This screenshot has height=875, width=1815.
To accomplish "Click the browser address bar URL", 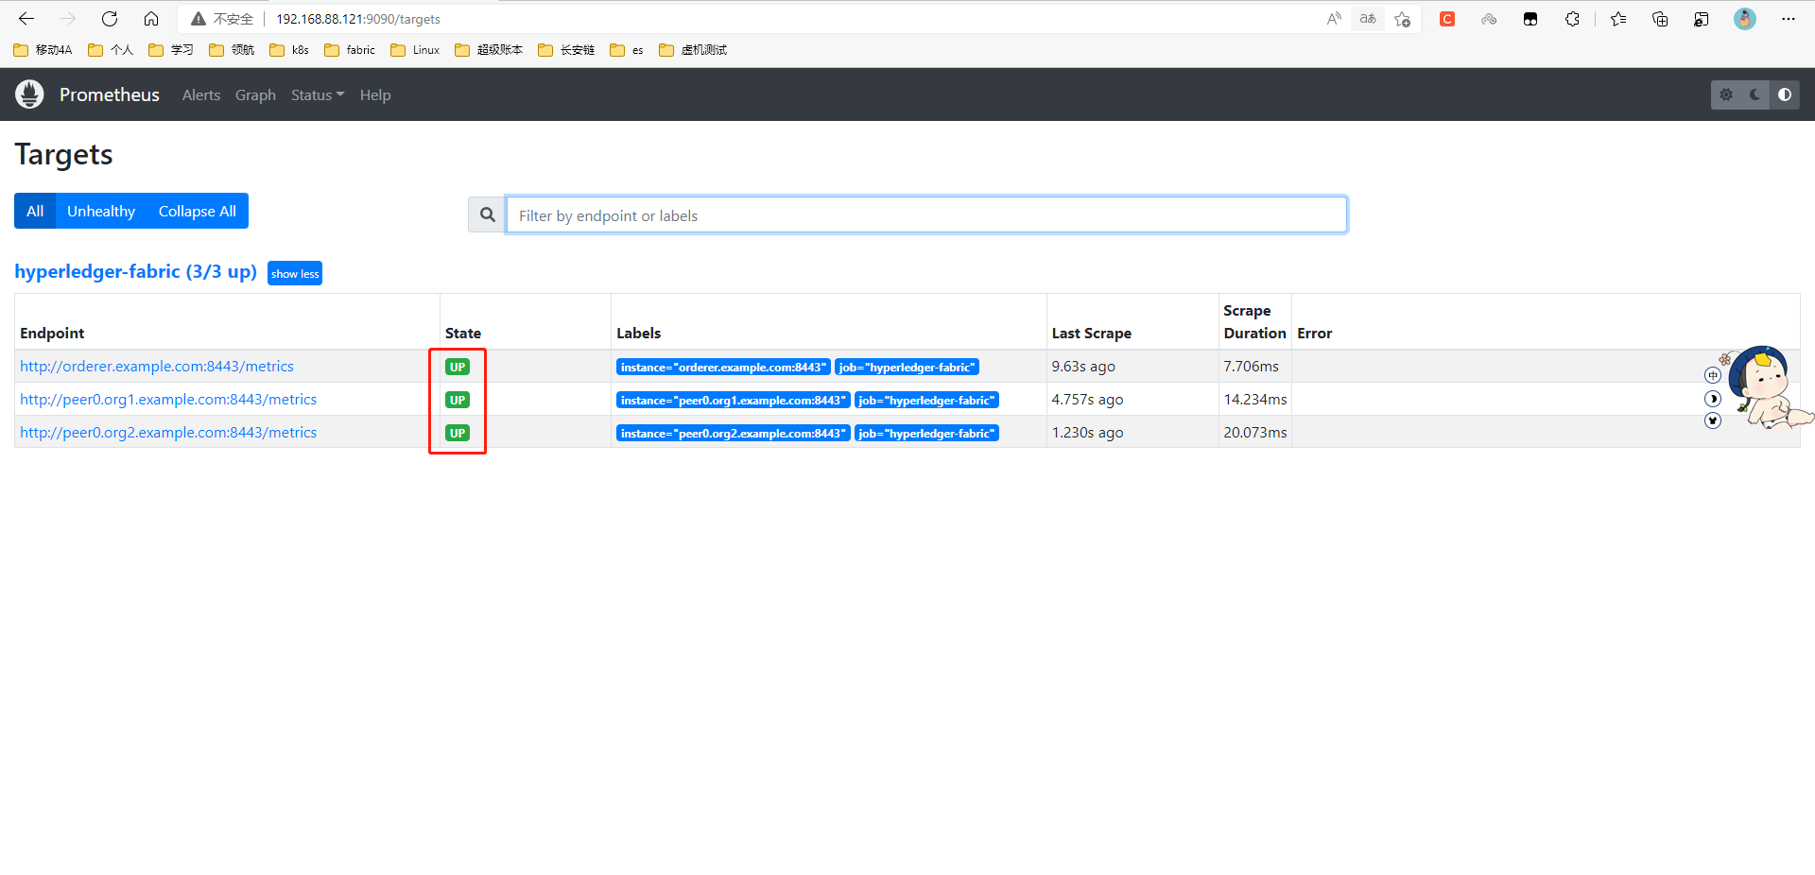I will [358, 19].
